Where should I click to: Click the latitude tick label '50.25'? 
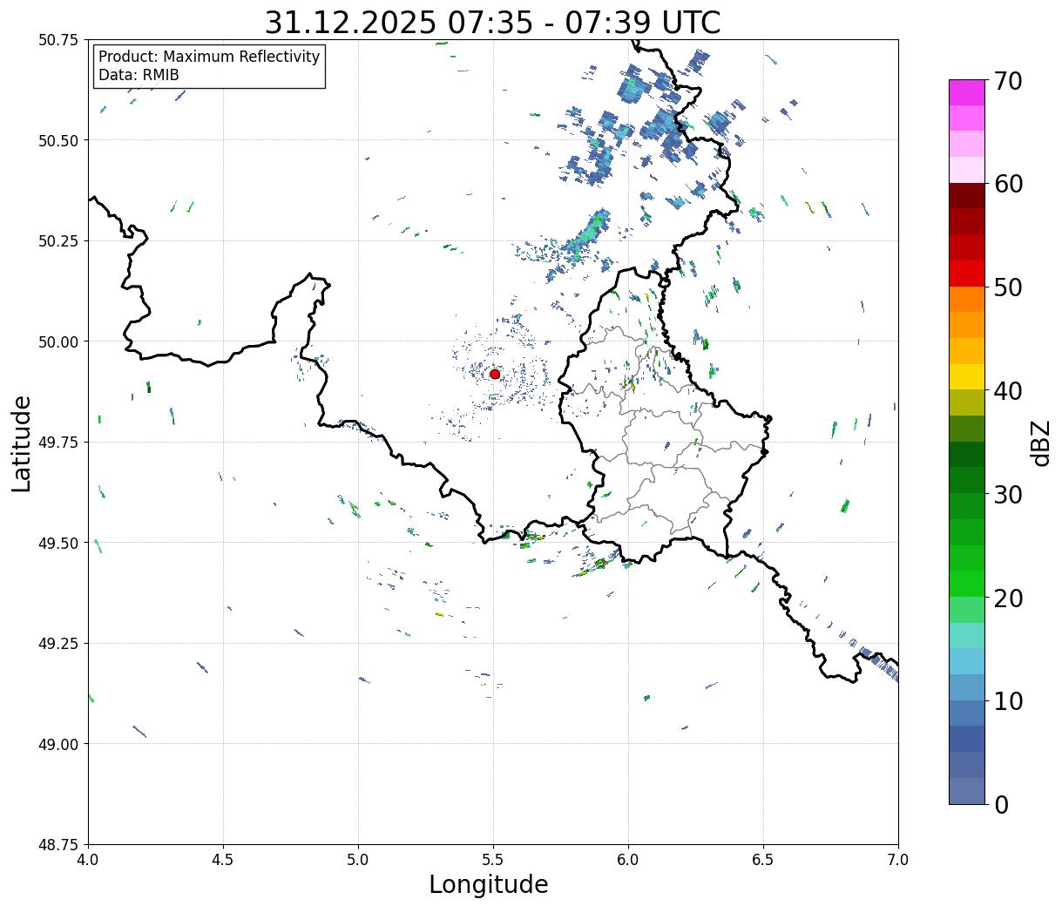click(x=58, y=241)
